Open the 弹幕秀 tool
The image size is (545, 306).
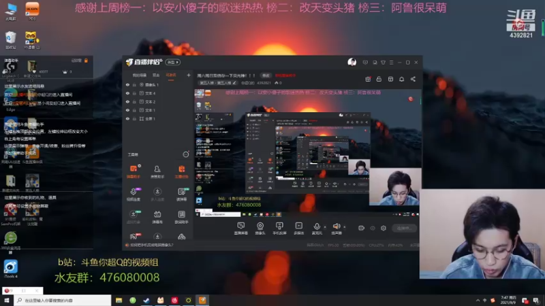click(x=157, y=217)
